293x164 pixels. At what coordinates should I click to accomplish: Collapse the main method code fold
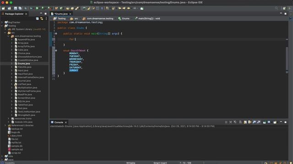click(x=56, y=34)
